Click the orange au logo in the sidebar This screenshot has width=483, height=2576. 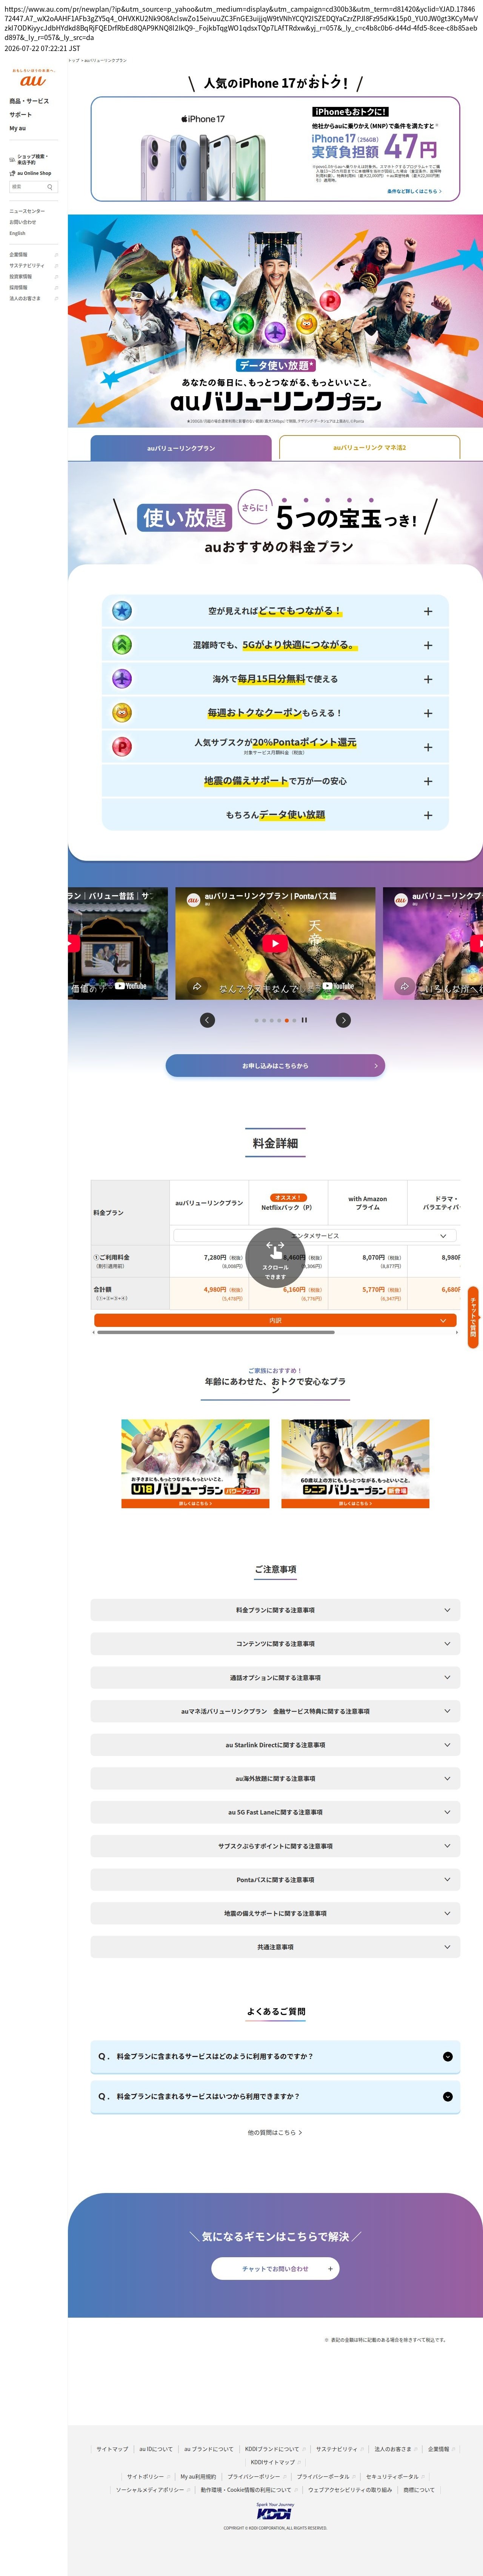pos(33,81)
